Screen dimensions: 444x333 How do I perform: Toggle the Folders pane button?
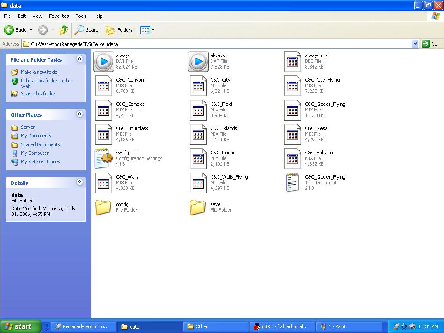120,30
